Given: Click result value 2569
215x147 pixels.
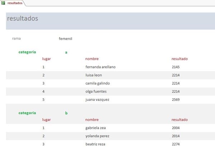Looking at the screenshot, I should coord(177,100).
